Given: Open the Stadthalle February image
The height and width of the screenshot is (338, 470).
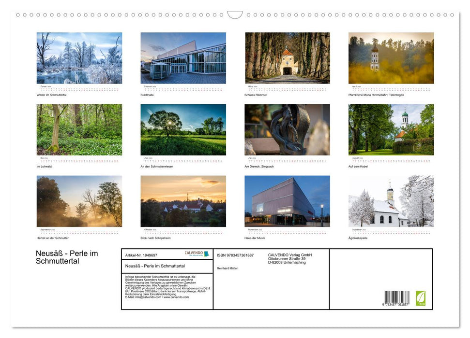Looking at the screenshot, I should (183, 58).
